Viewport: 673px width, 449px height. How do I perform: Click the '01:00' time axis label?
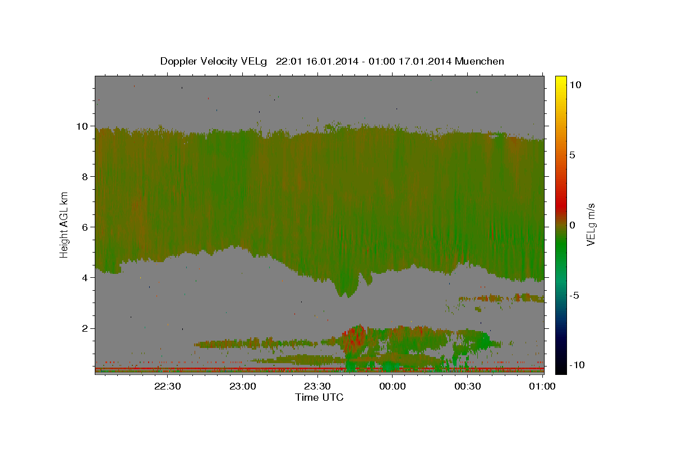coord(542,386)
